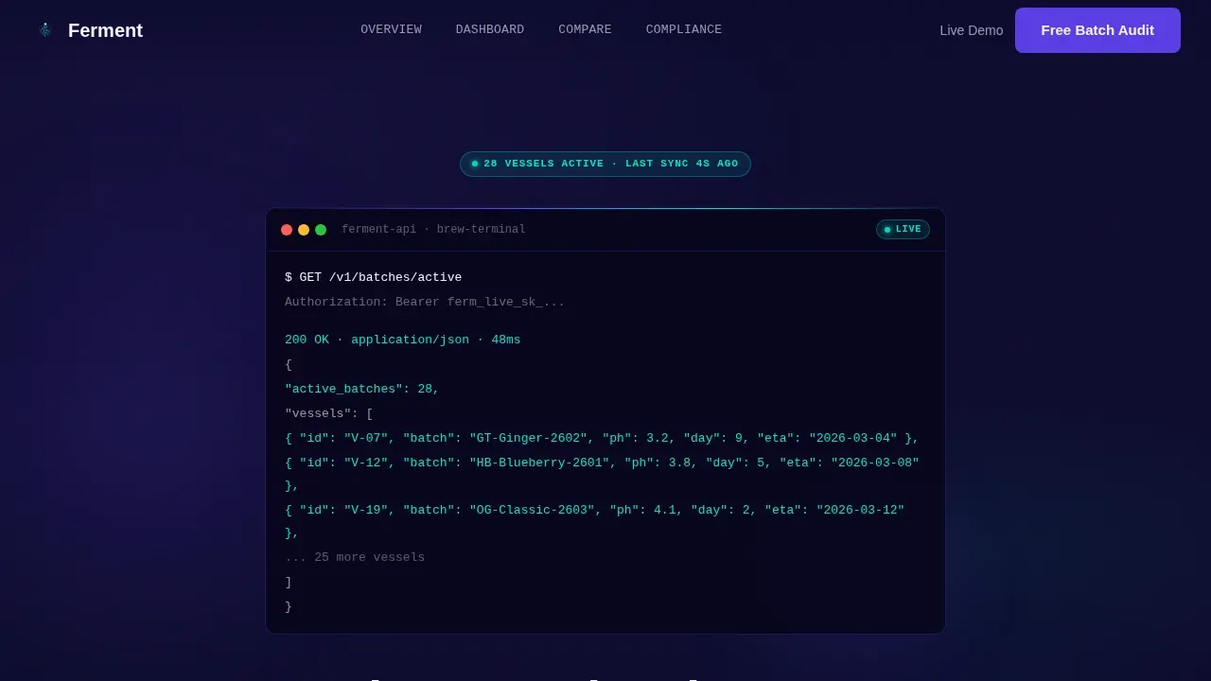
Task: Click the 25 more vessels line
Action: pos(355,557)
